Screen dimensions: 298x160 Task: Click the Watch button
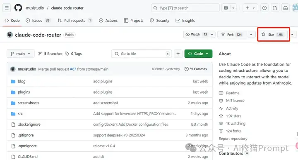(196, 35)
